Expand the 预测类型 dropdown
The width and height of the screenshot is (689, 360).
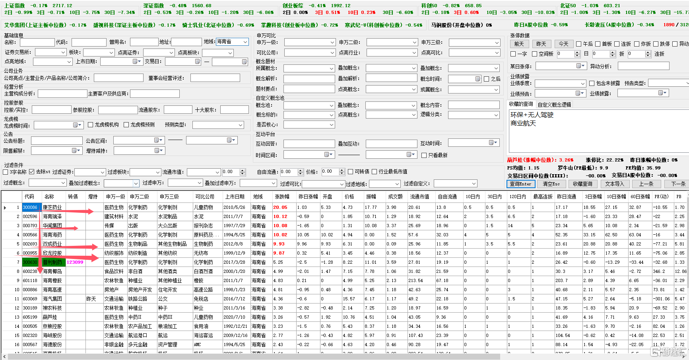point(218,125)
